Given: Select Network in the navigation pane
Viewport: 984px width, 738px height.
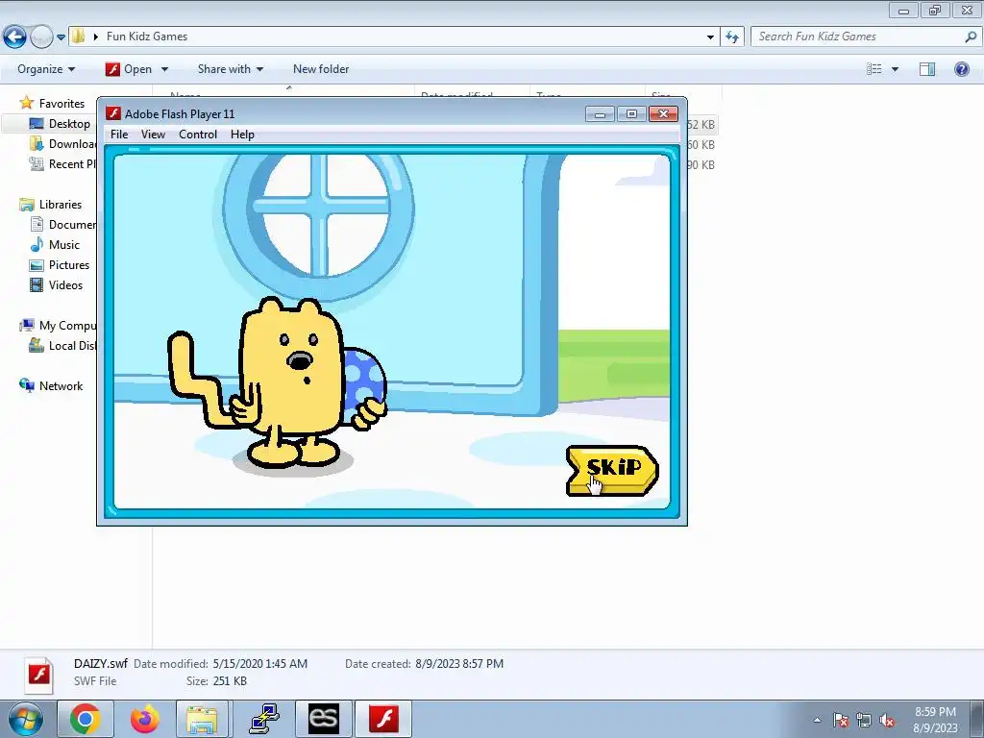Looking at the screenshot, I should pos(61,386).
